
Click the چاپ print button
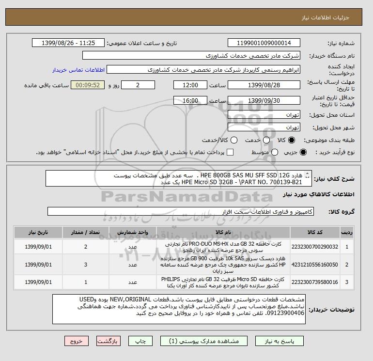click(140, 341)
